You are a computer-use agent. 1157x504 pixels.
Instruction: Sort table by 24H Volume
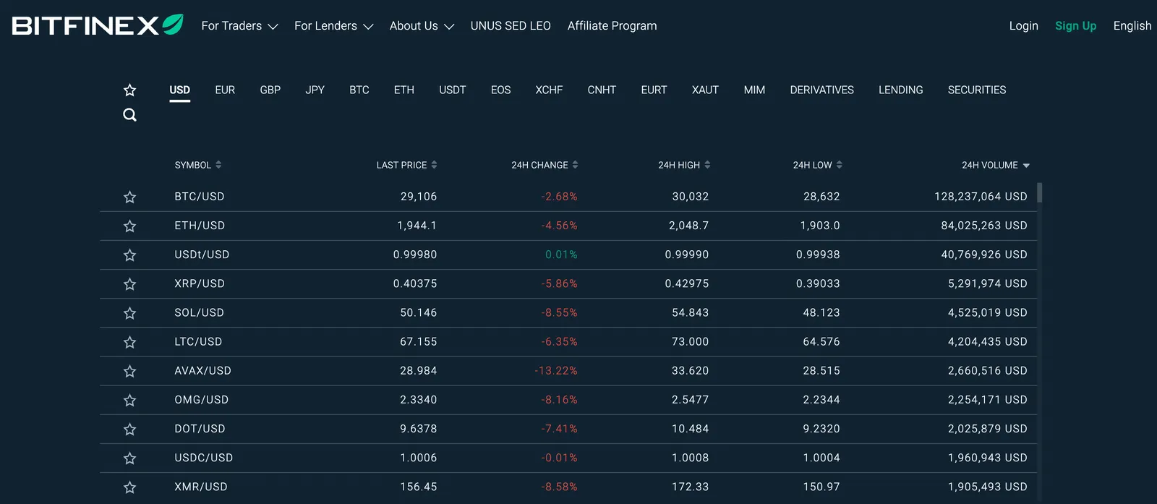click(x=995, y=165)
